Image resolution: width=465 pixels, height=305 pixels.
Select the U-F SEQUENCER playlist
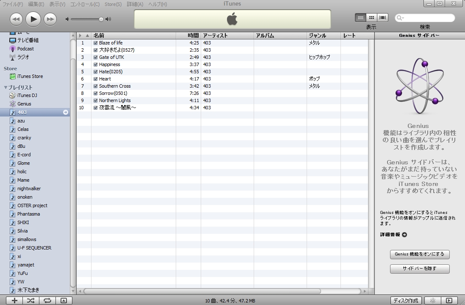tap(34, 248)
